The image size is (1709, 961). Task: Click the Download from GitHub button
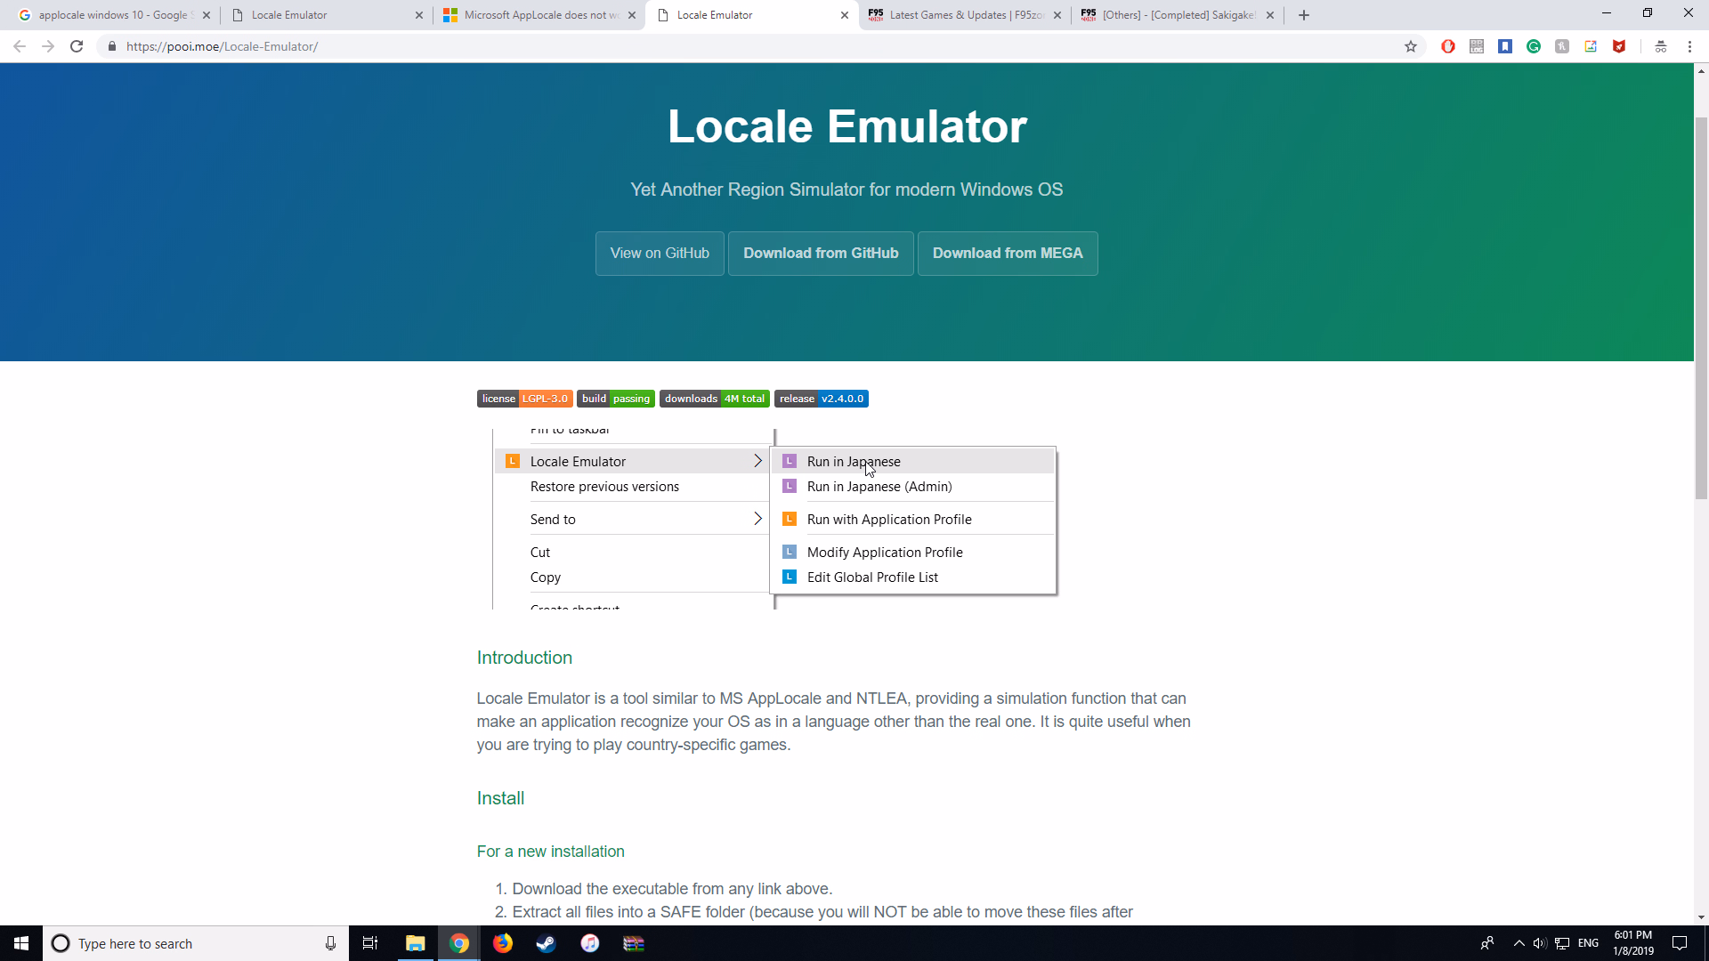pos(821,254)
